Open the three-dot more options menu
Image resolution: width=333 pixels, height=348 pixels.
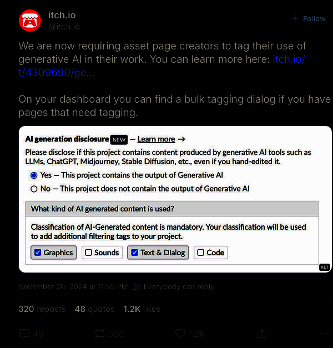tap(324, 334)
